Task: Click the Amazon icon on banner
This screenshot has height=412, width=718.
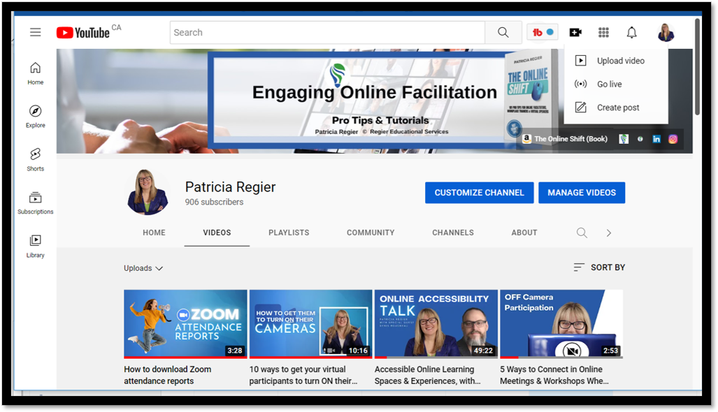Action: tap(526, 139)
